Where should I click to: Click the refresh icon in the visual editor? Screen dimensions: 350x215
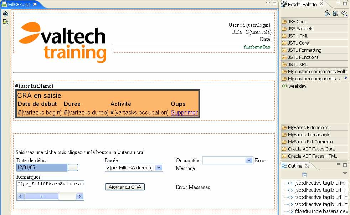(5, 14)
